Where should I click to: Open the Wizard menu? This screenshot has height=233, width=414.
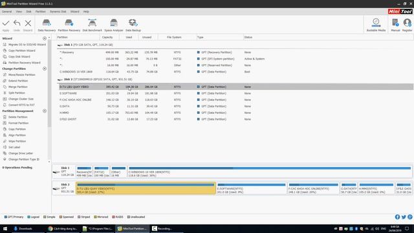[x=75, y=12]
